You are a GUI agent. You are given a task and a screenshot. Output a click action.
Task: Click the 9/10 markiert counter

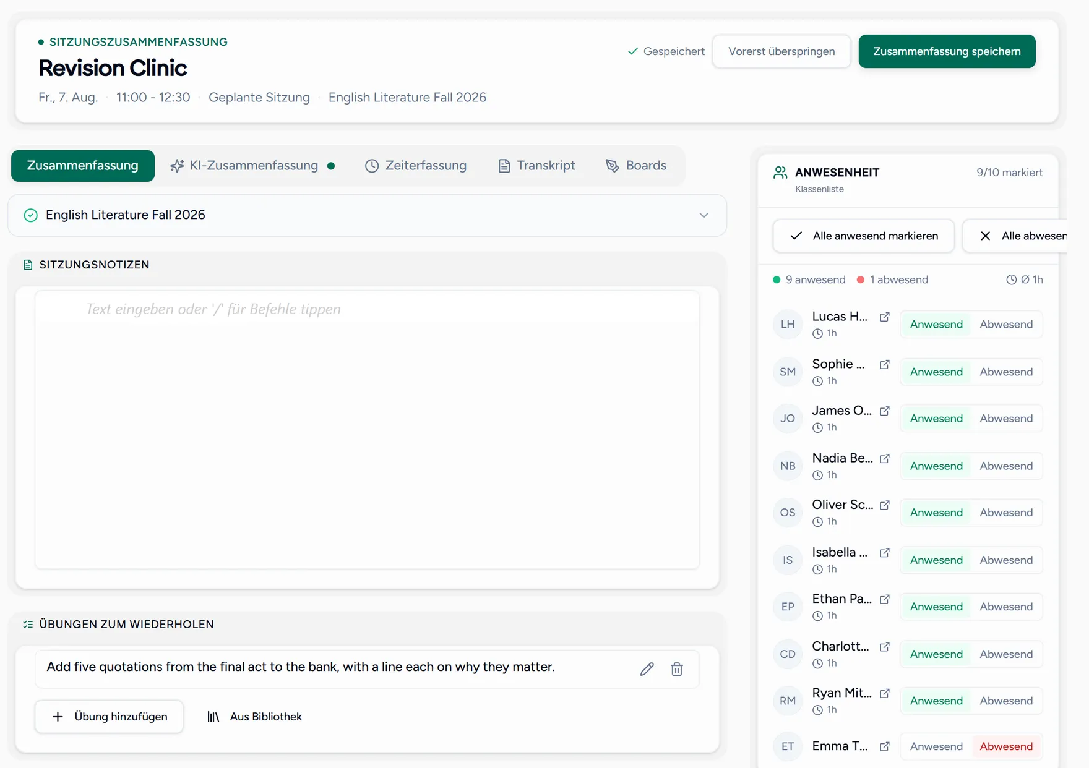(1009, 173)
